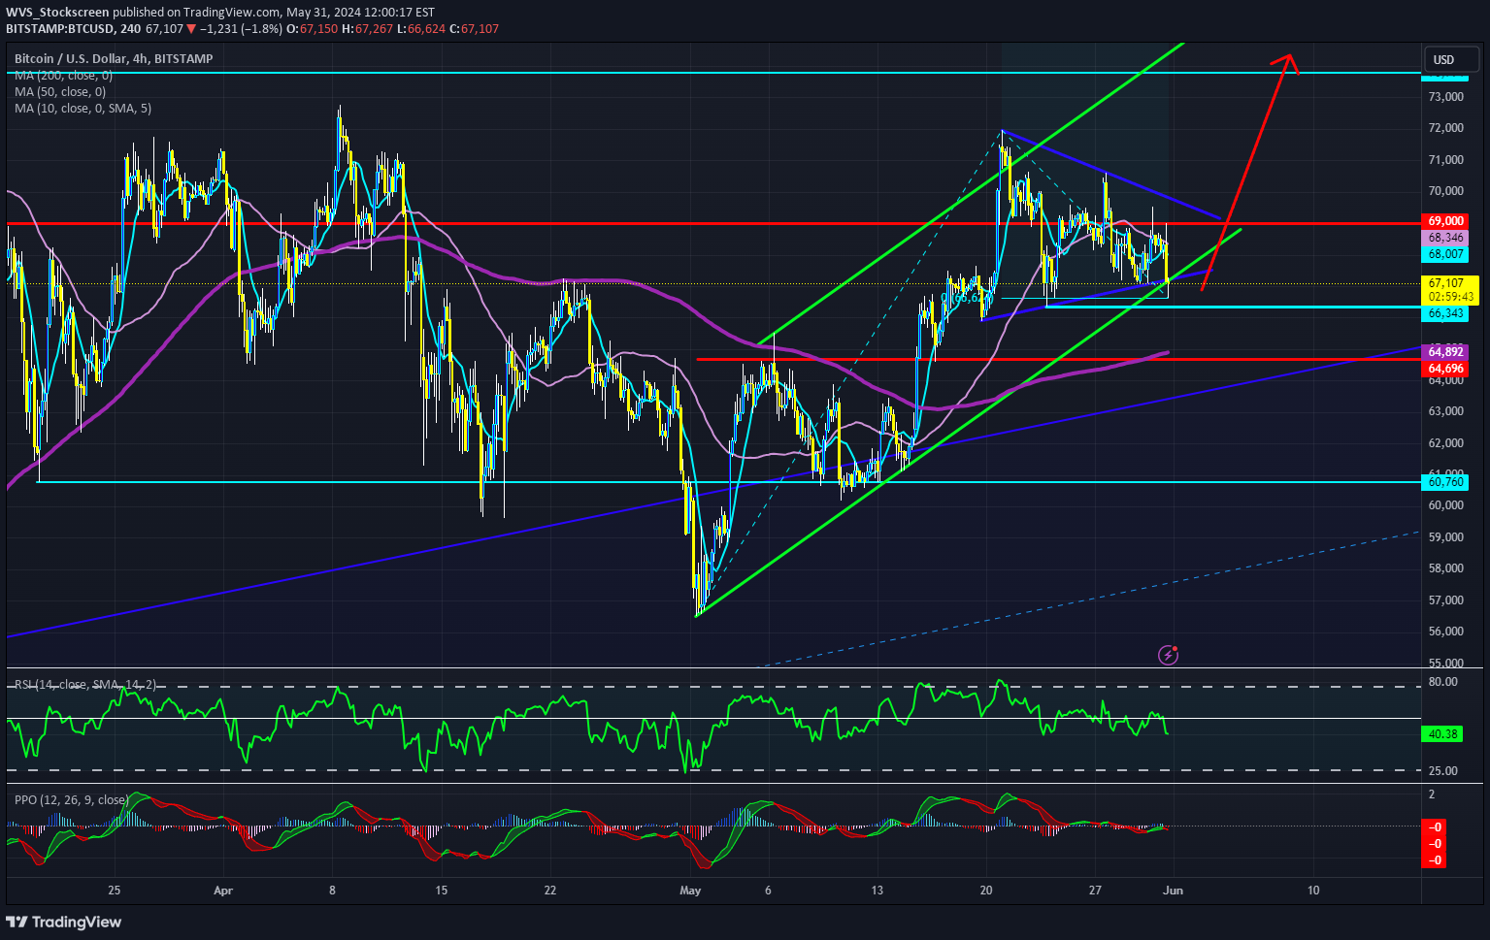Select the MA (10, close, 0, SMA, 5) legend
The width and height of the screenshot is (1490, 940).
[83, 109]
